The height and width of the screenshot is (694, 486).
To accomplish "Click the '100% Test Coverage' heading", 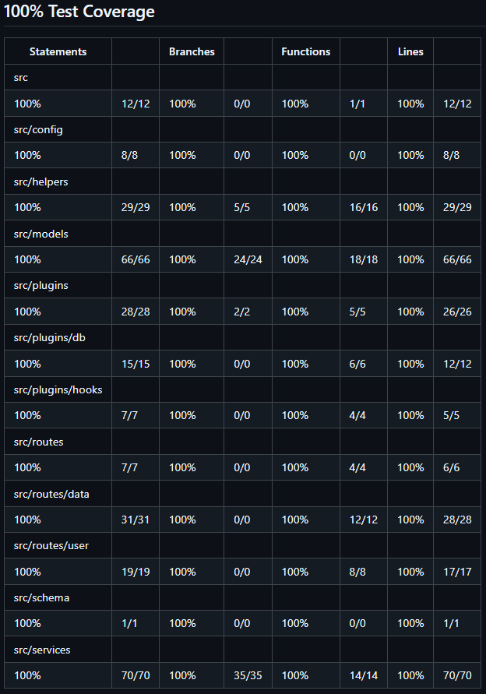I will [x=79, y=12].
